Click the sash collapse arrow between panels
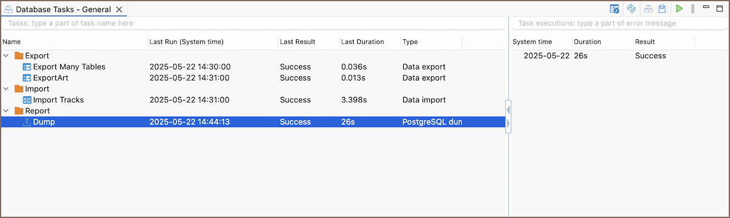This screenshot has width=730, height=218. coord(508,110)
